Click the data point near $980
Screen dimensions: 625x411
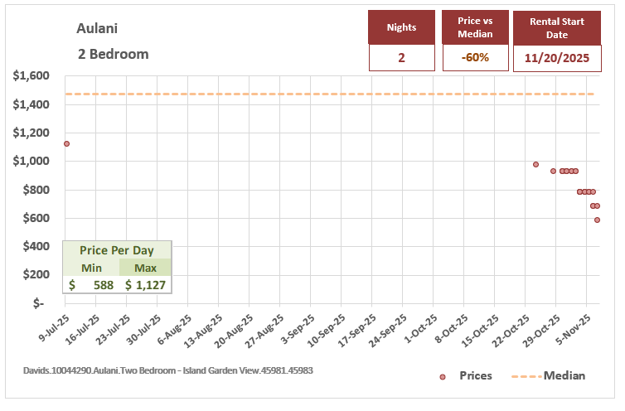(535, 164)
